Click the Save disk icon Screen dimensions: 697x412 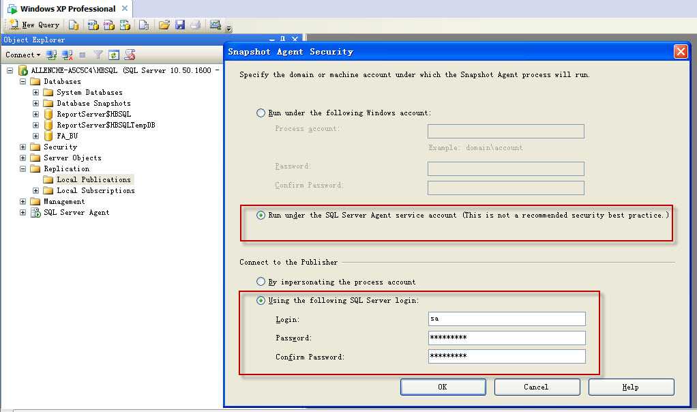(x=180, y=25)
